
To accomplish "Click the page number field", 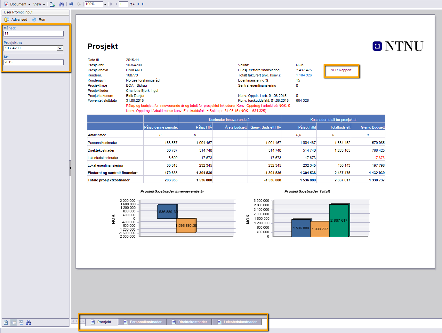I will [124, 4].
